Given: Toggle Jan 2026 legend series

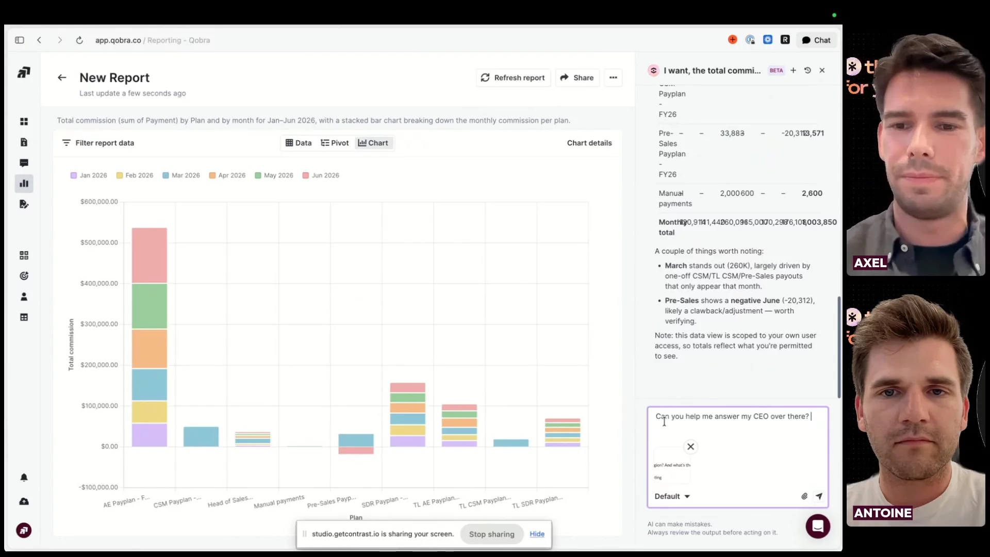Looking at the screenshot, I should coord(89,175).
